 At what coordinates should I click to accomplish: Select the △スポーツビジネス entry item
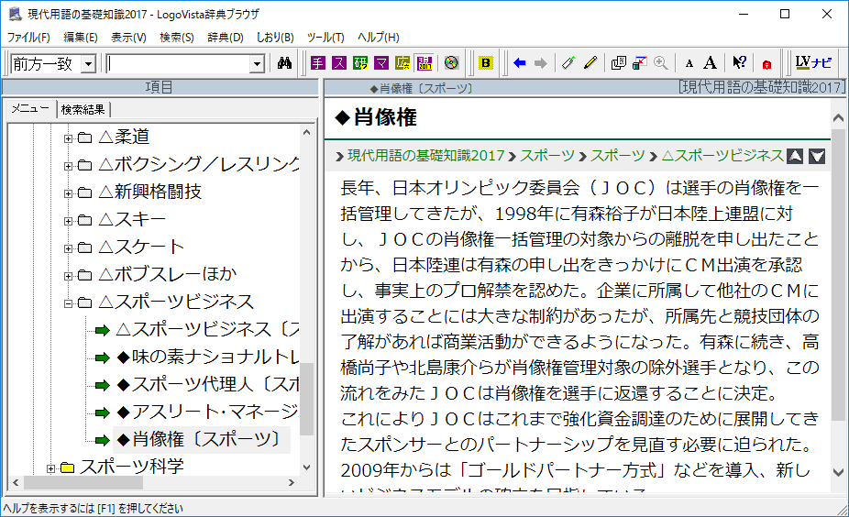coord(207,329)
